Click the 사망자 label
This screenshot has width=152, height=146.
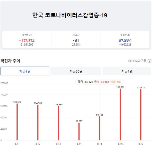pos(76,35)
